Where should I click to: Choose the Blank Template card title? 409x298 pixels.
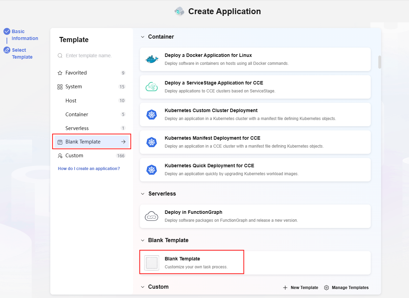(182, 259)
